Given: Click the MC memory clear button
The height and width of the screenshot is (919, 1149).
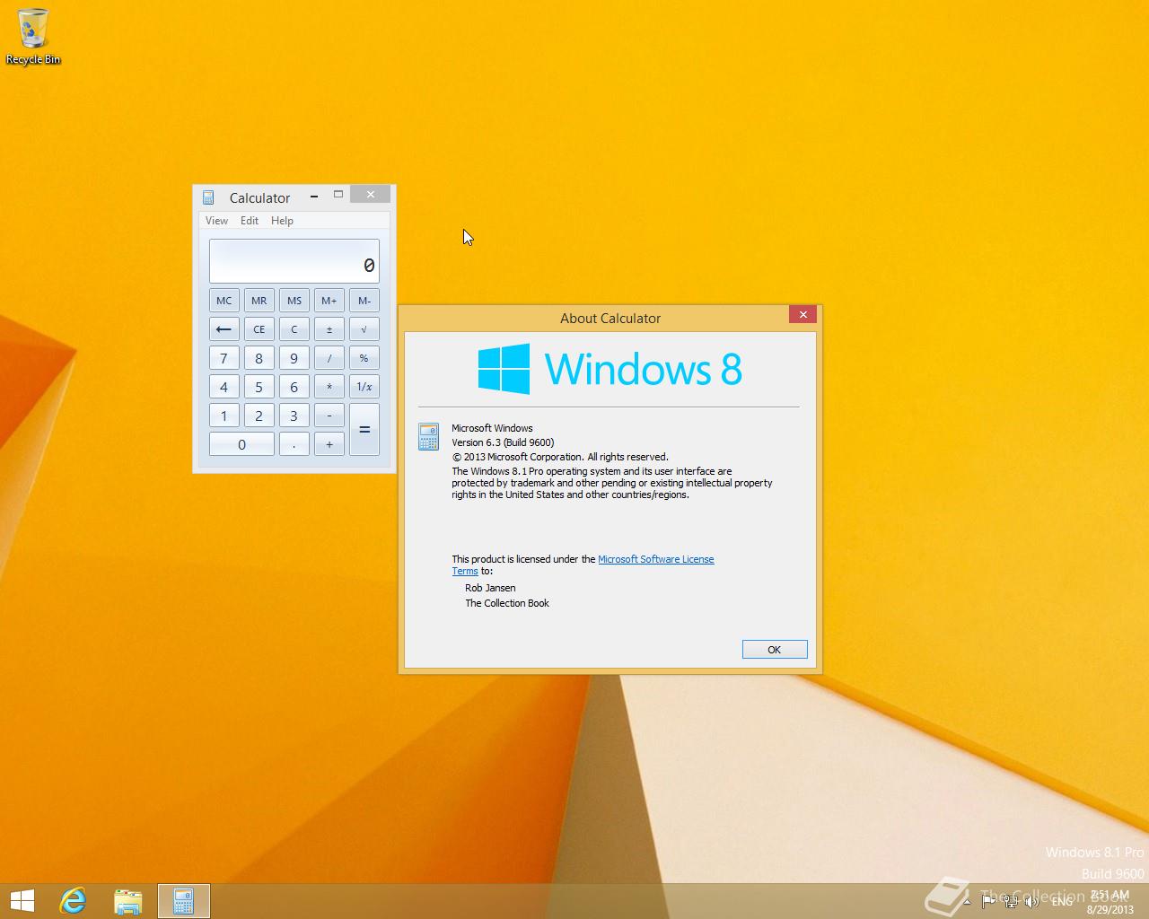Looking at the screenshot, I should (224, 301).
